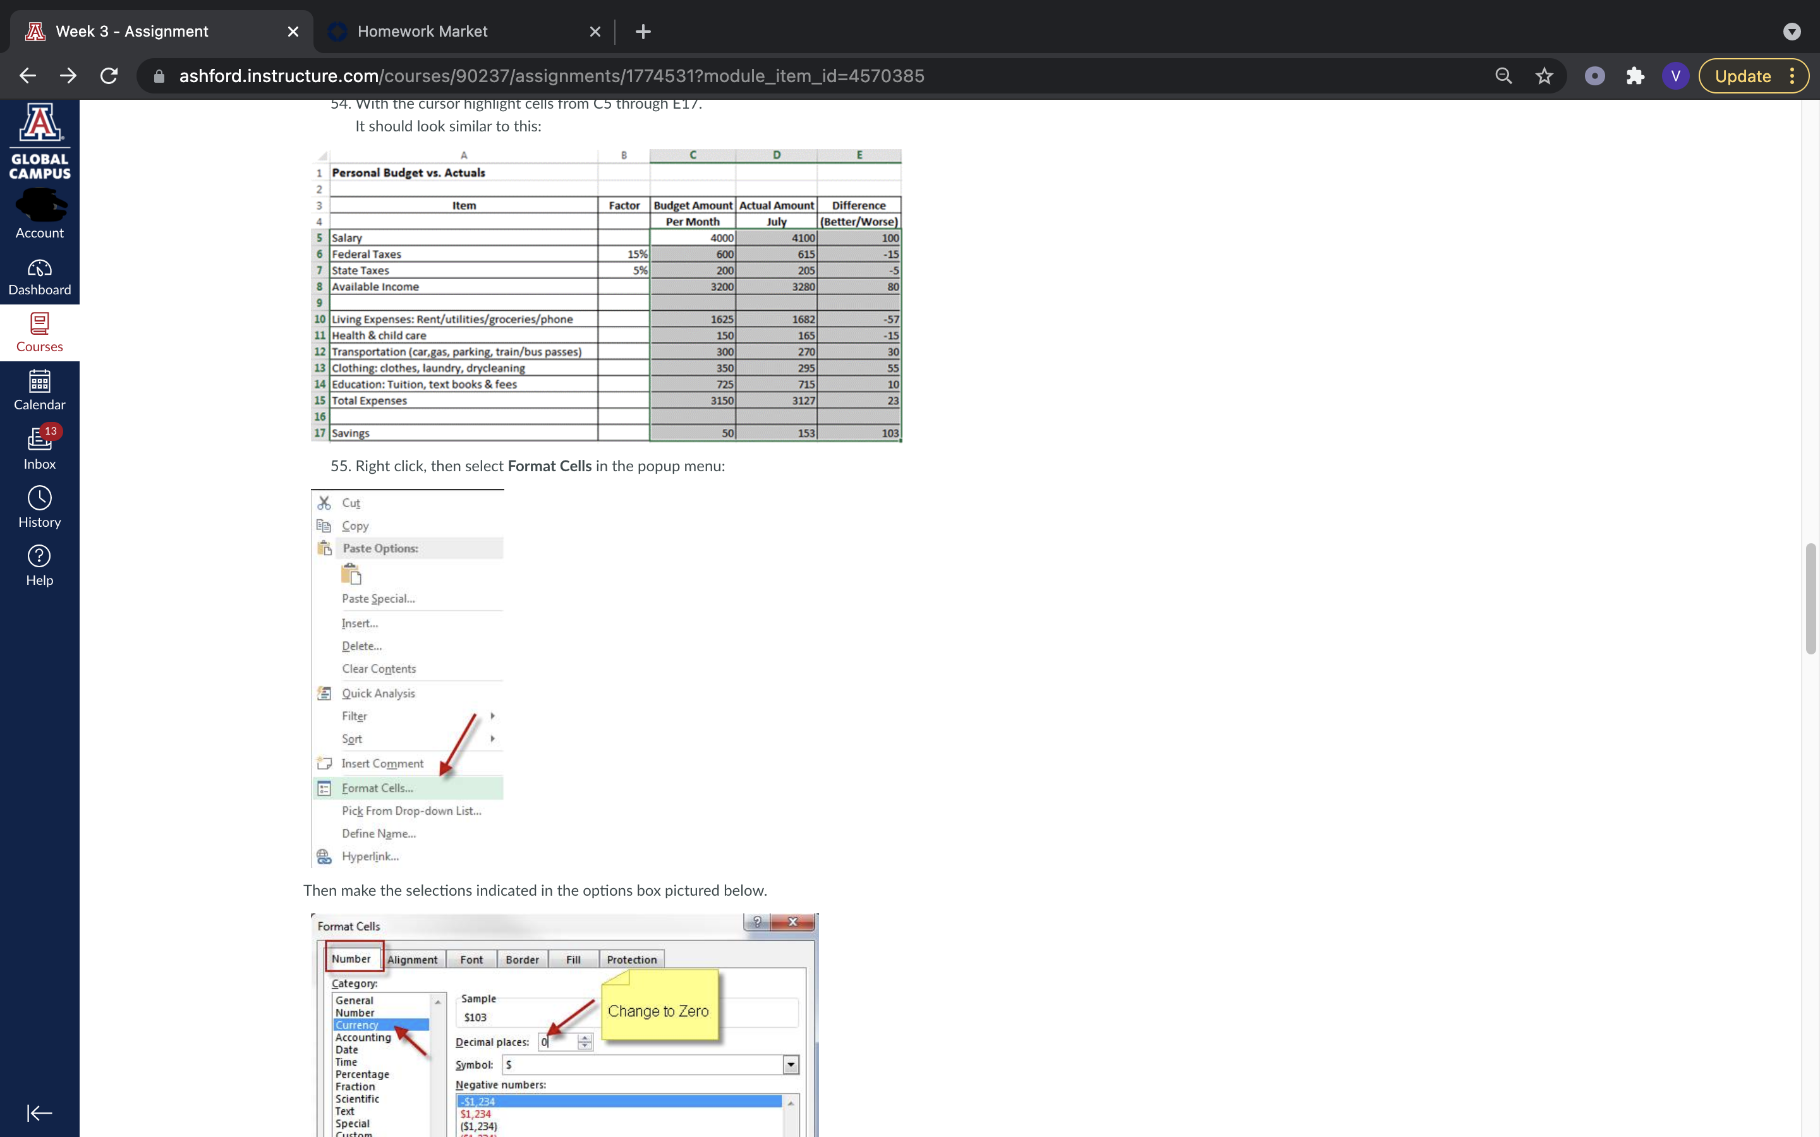View site information via the lock icon
Image resolution: width=1820 pixels, height=1137 pixels.
(x=159, y=76)
